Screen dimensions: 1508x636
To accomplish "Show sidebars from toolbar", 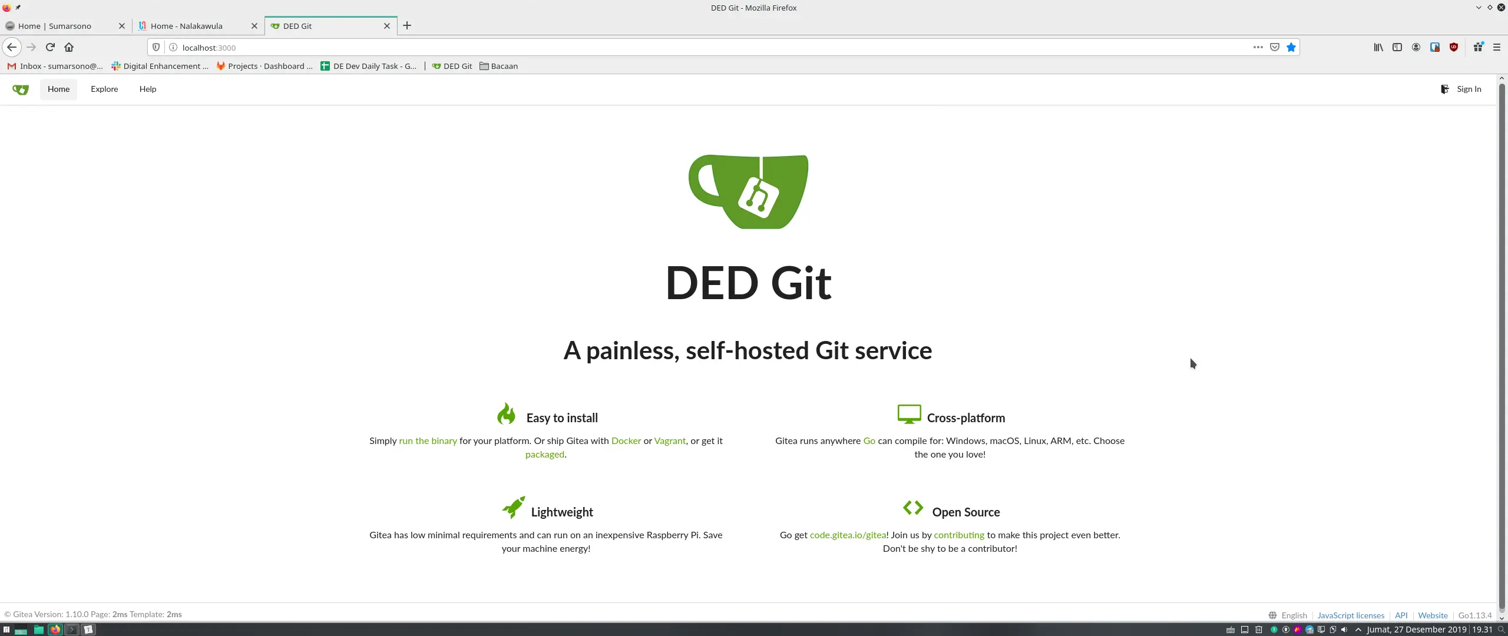I will click(1397, 47).
